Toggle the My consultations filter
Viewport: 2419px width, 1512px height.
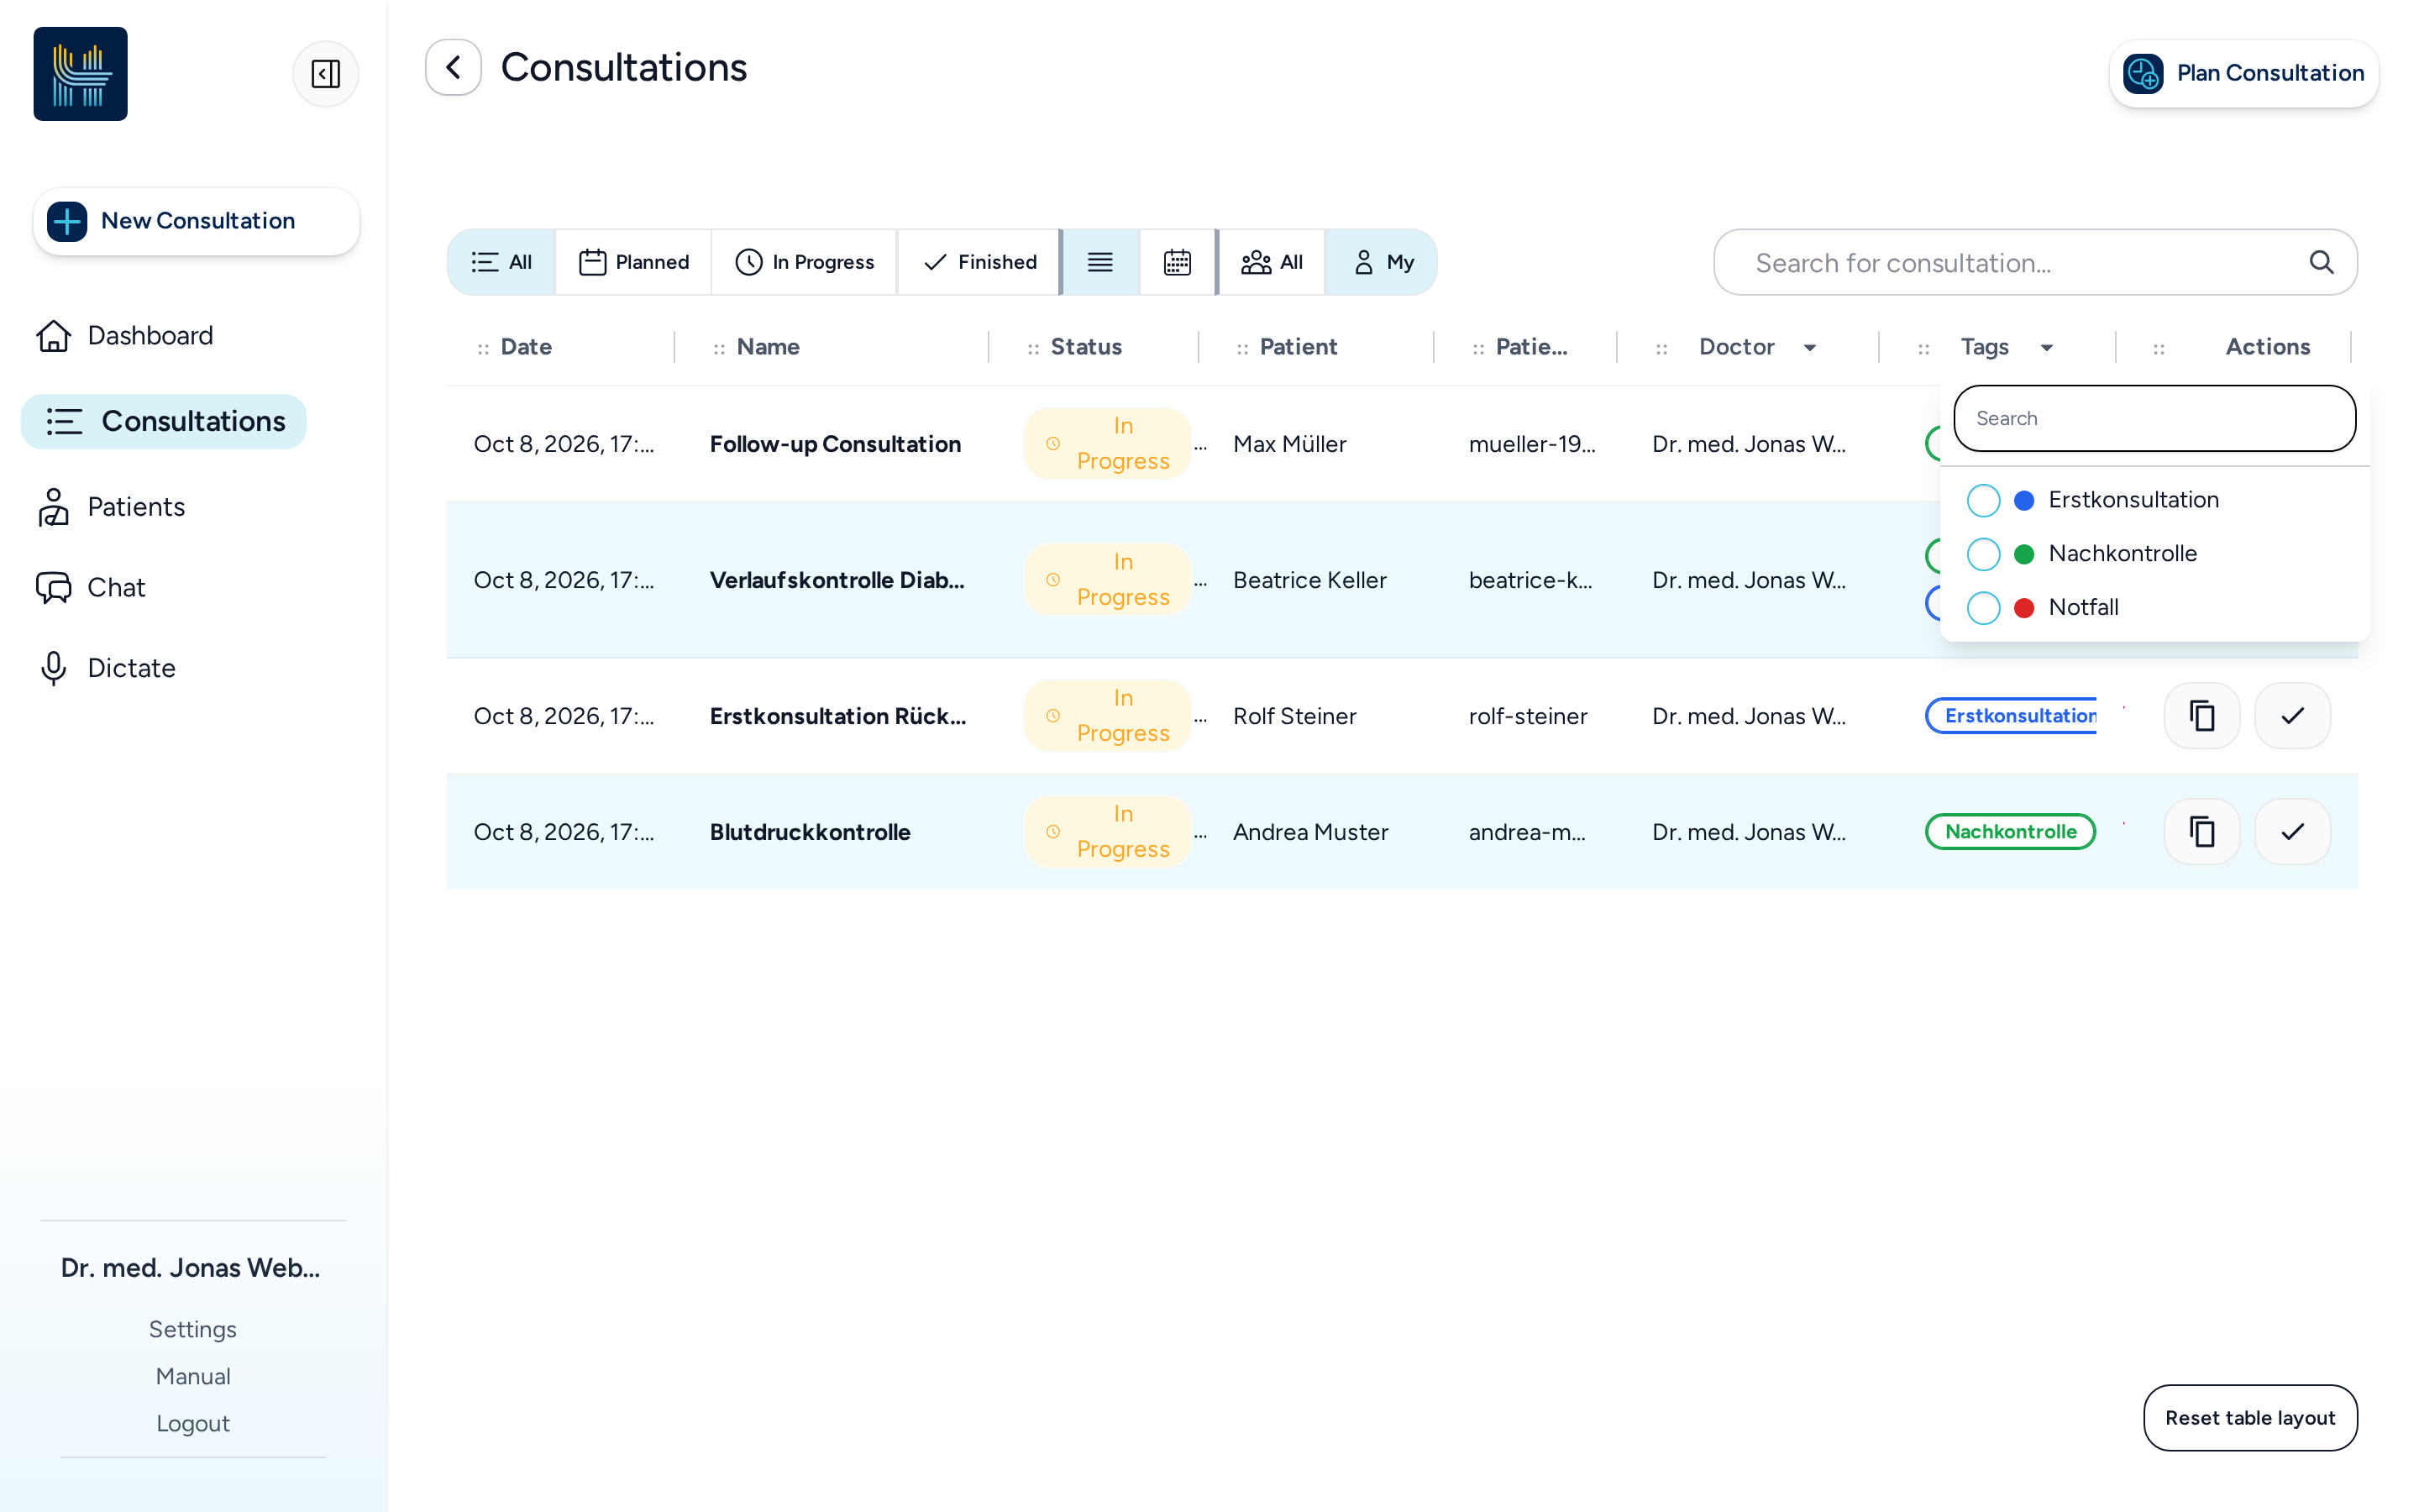click(1382, 262)
